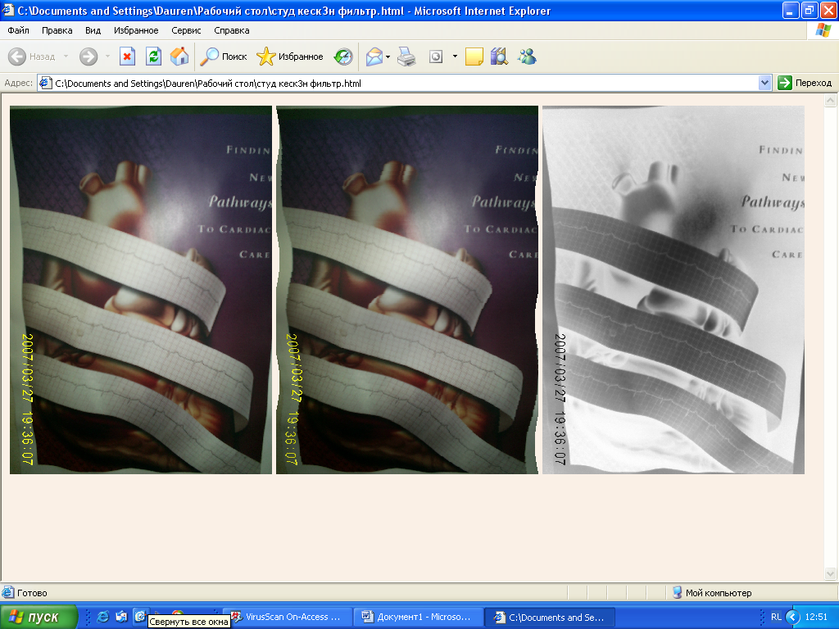Image resolution: width=839 pixels, height=629 pixels.
Task: Go to the Home page icon
Action: tap(179, 57)
